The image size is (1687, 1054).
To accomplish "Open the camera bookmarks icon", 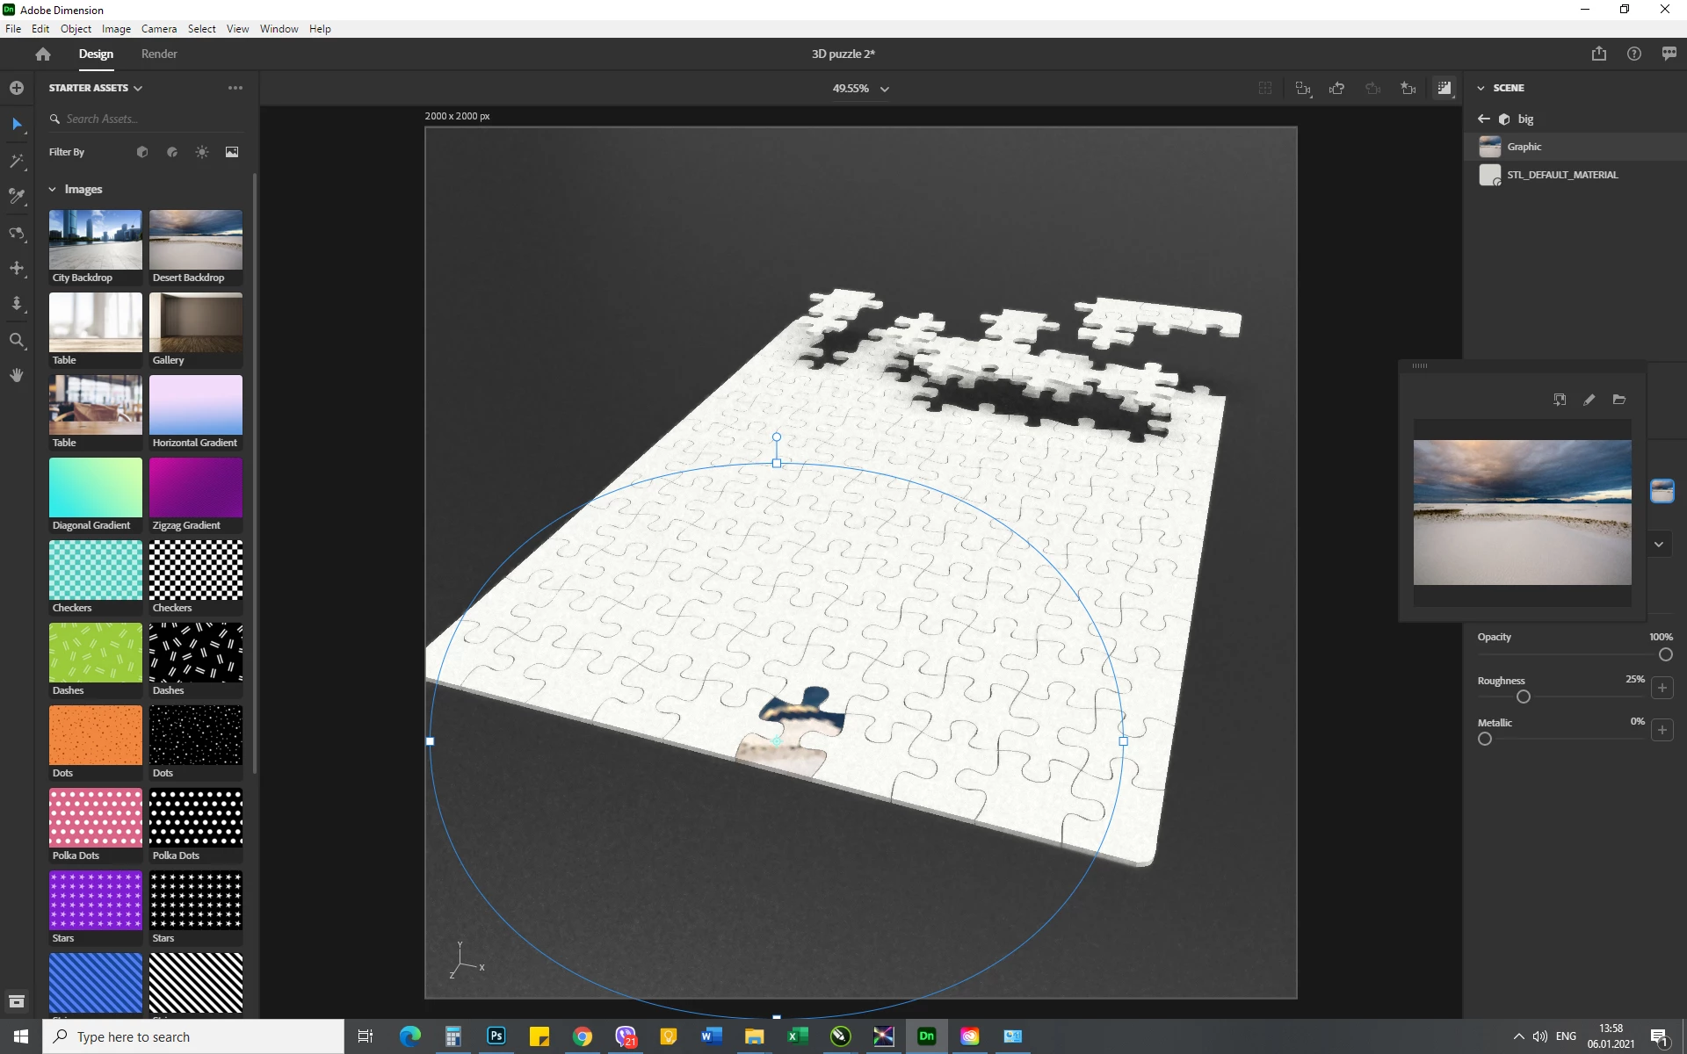I will pos(1408,88).
